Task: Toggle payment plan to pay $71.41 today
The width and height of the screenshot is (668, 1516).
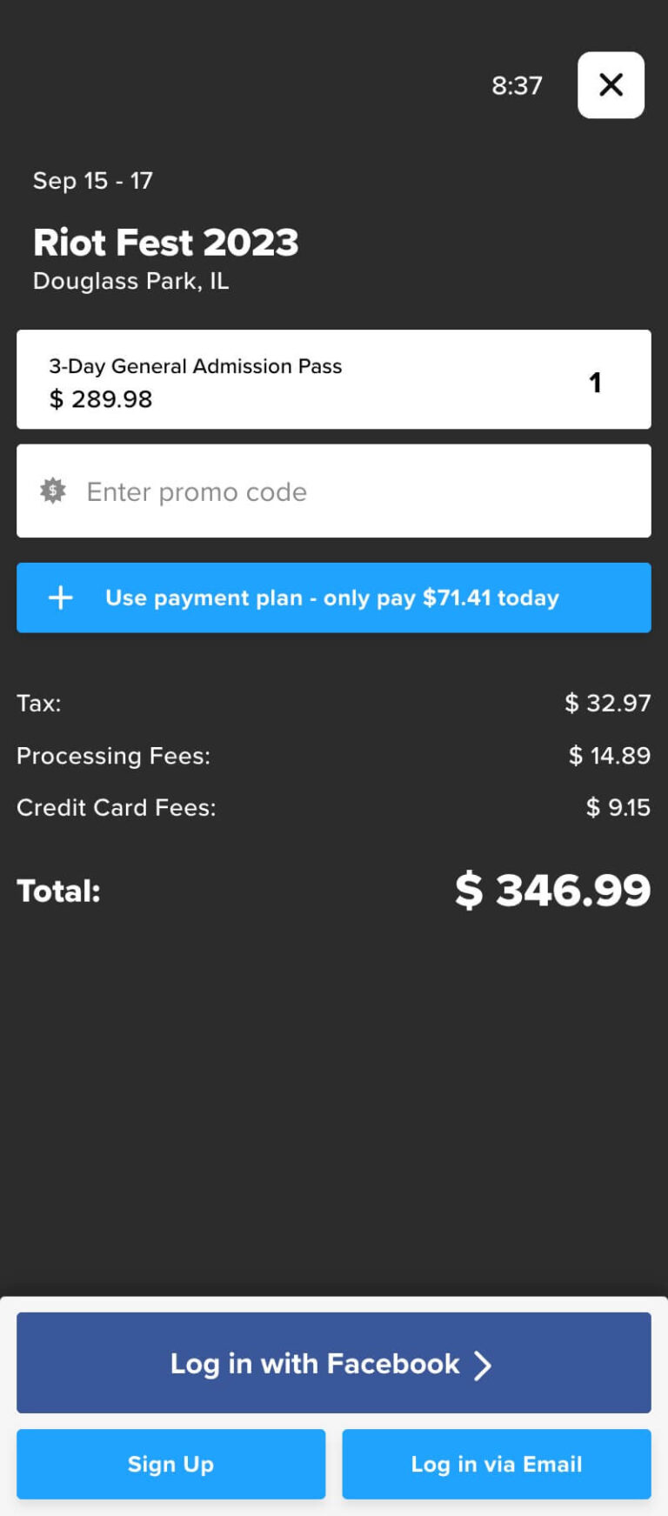Action: point(333,598)
